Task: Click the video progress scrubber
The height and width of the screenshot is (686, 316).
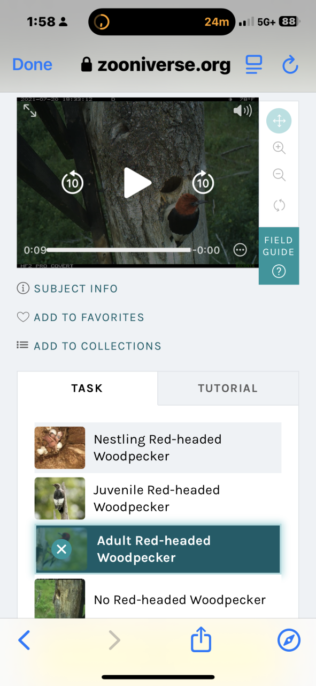Action: tap(118, 250)
